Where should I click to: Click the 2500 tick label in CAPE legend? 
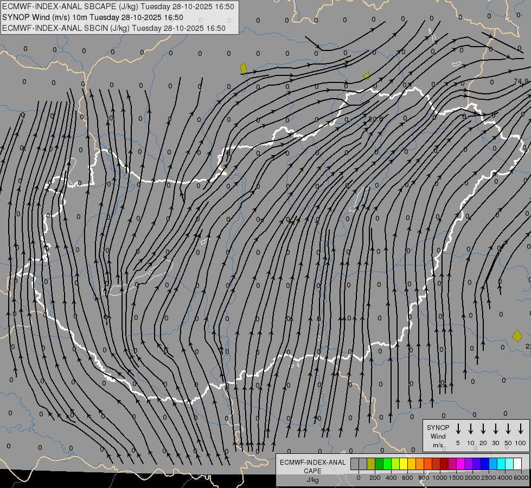click(489, 478)
